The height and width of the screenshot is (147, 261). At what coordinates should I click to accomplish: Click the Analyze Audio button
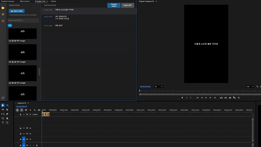coord(114,5)
